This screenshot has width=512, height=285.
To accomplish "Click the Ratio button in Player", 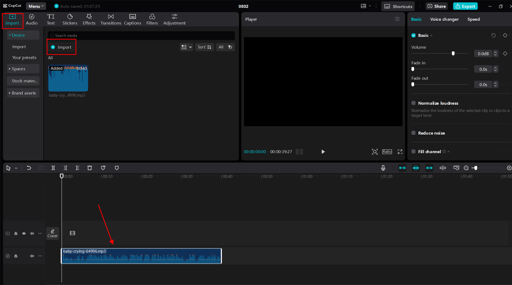I will click(387, 152).
